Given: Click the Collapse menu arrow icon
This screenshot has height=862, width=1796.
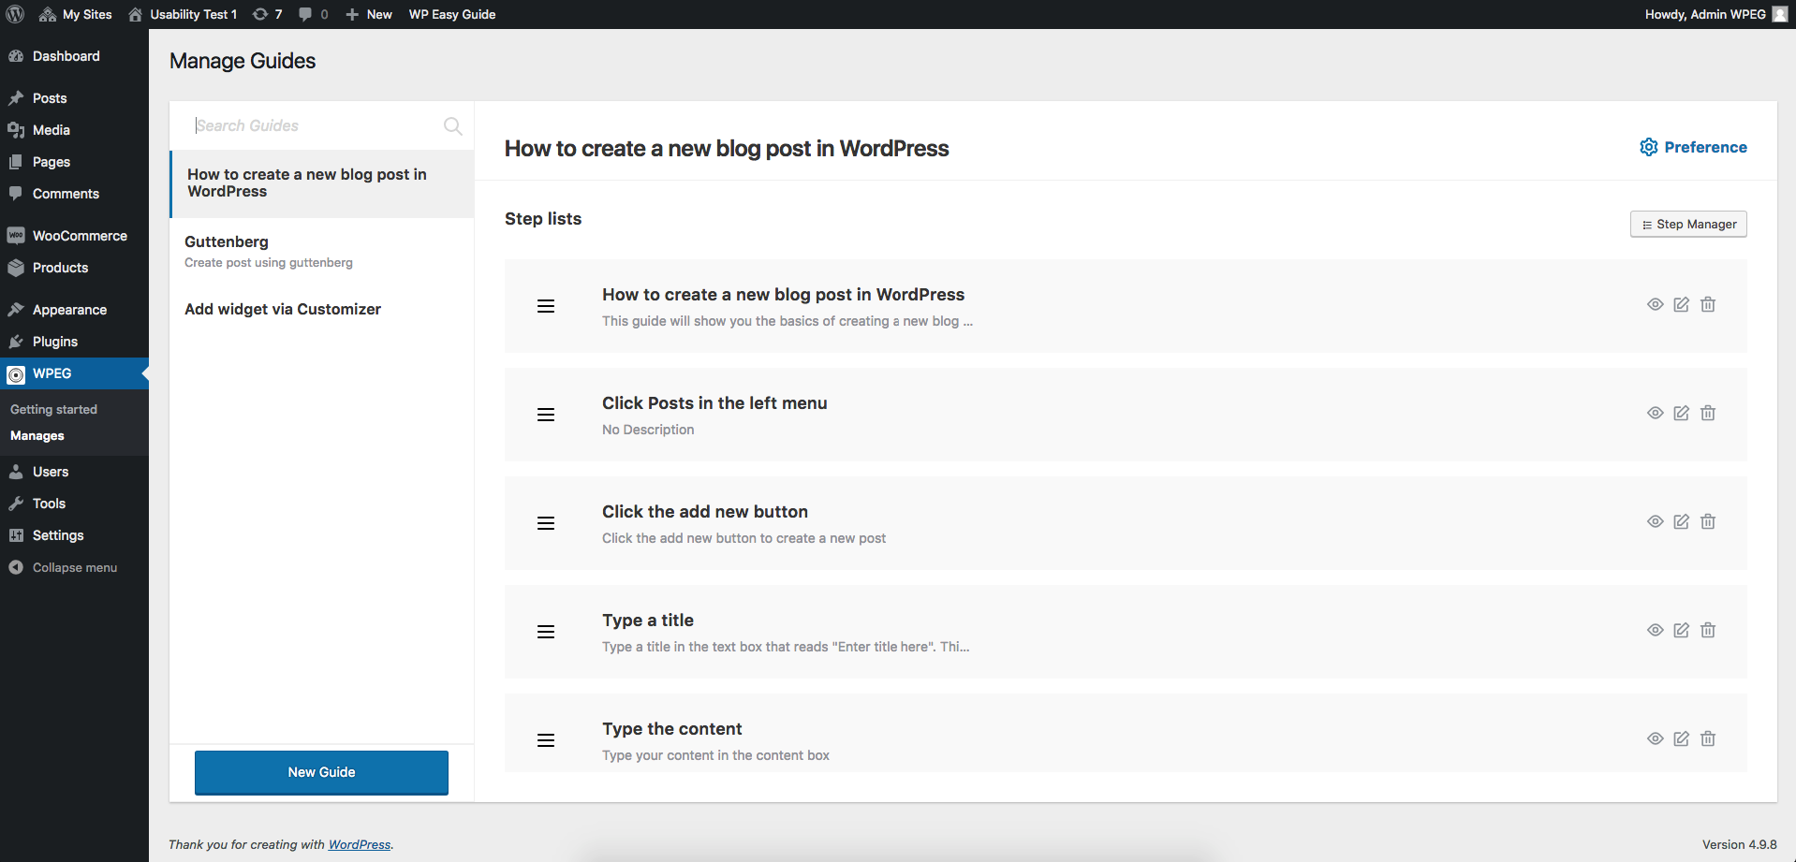Looking at the screenshot, I should click(16, 567).
